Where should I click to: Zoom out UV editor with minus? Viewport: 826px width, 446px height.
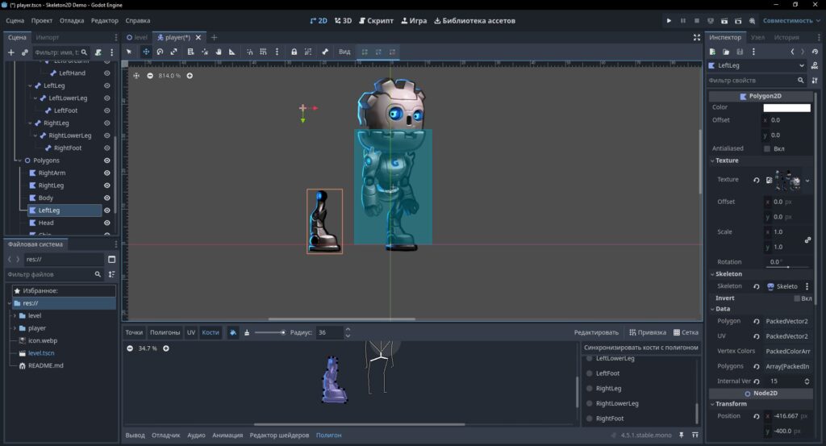(x=130, y=348)
